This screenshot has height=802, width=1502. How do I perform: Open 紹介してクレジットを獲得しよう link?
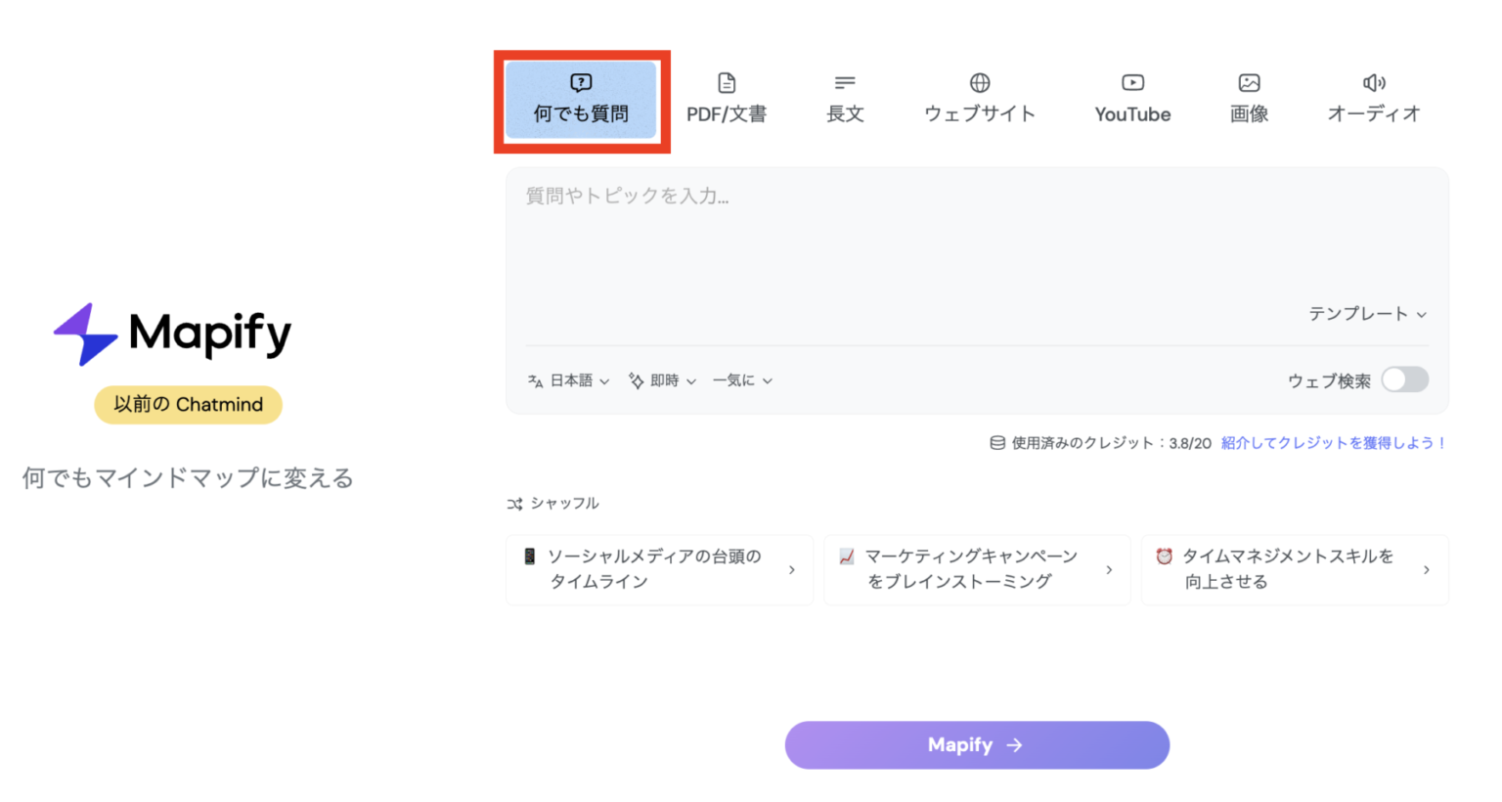(1333, 443)
